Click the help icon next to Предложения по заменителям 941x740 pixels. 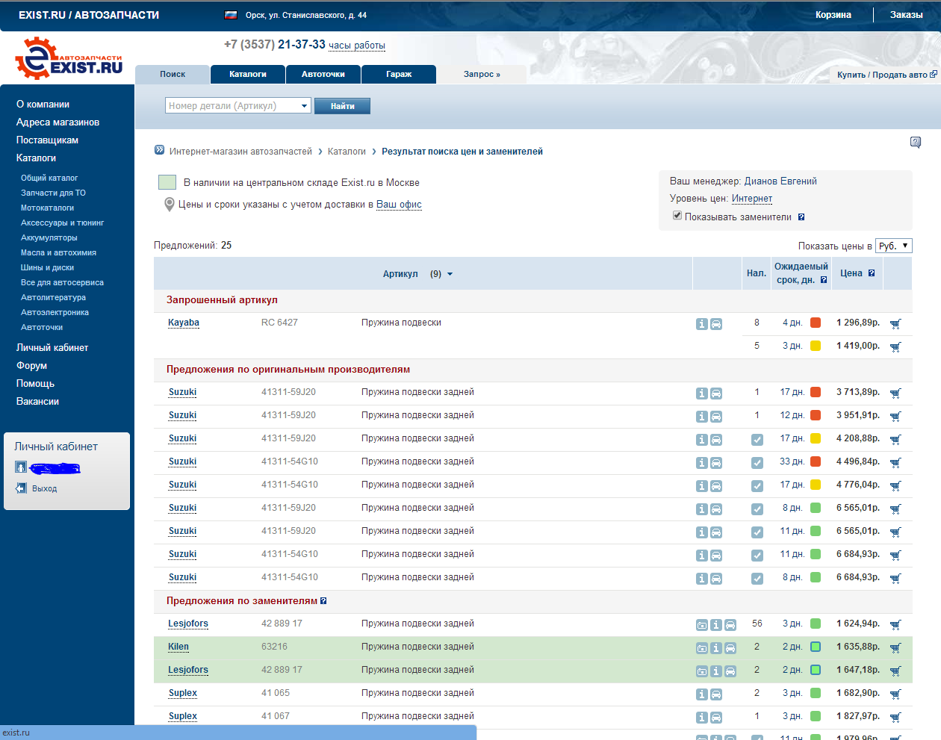pos(323,601)
